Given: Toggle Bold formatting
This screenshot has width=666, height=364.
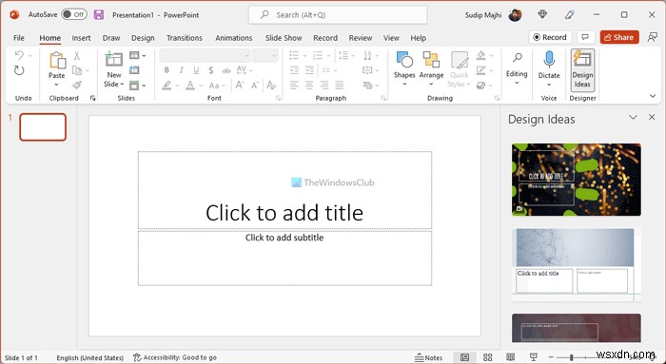Looking at the screenshot, I should coord(166,70).
